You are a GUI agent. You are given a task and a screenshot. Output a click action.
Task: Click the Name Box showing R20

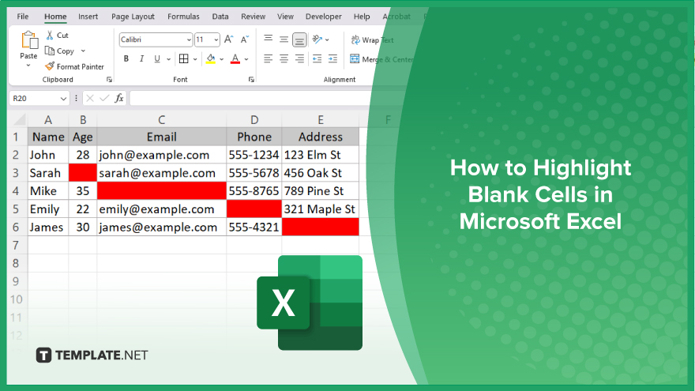pyautogui.click(x=34, y=99)
